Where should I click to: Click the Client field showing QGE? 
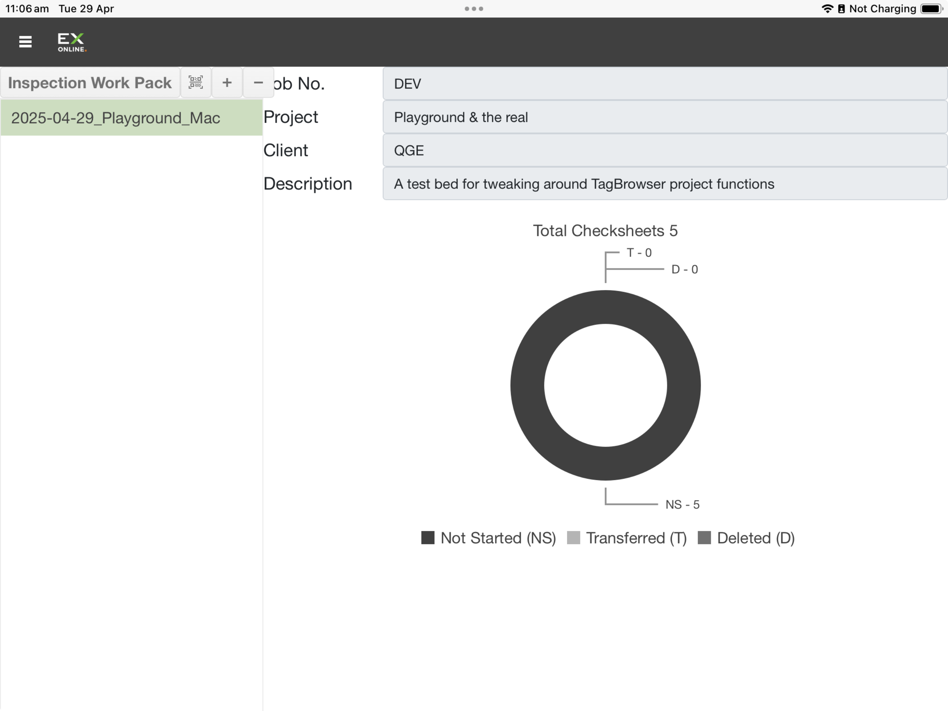tap(665, 151)
